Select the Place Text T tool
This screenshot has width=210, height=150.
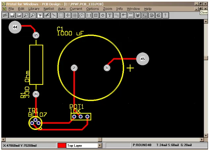coord(110,15)
